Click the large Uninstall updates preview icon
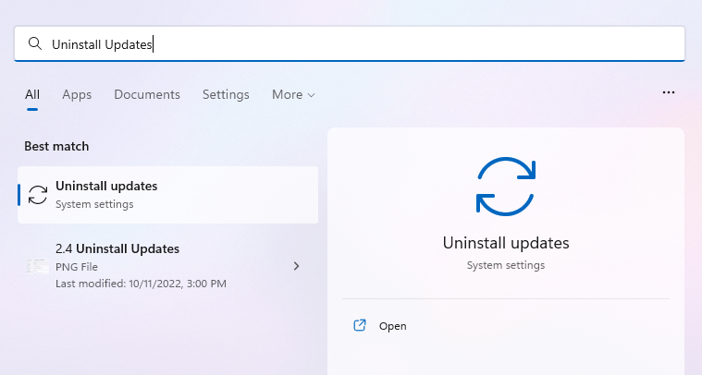 tap(505, 186)
